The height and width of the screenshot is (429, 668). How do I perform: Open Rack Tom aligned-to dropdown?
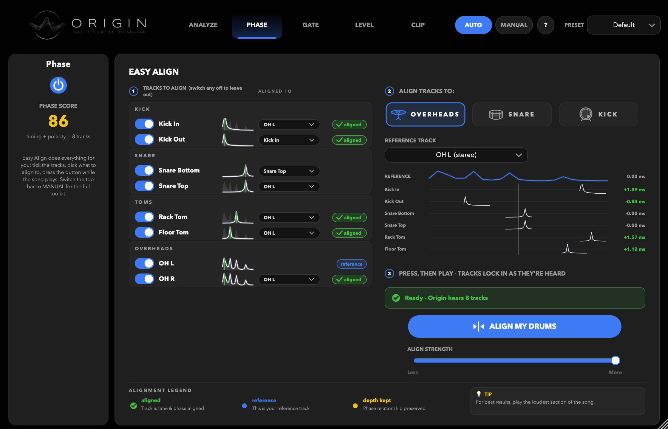point(289,217)
